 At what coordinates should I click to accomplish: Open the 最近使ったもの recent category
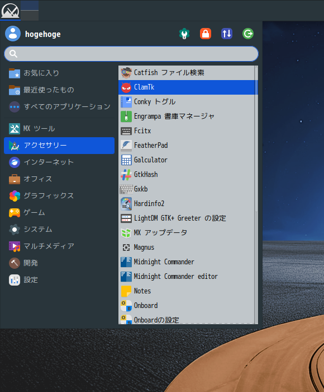coord(59,90)
